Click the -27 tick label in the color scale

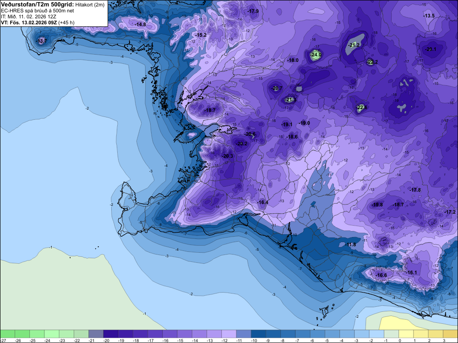pos(3,341)
